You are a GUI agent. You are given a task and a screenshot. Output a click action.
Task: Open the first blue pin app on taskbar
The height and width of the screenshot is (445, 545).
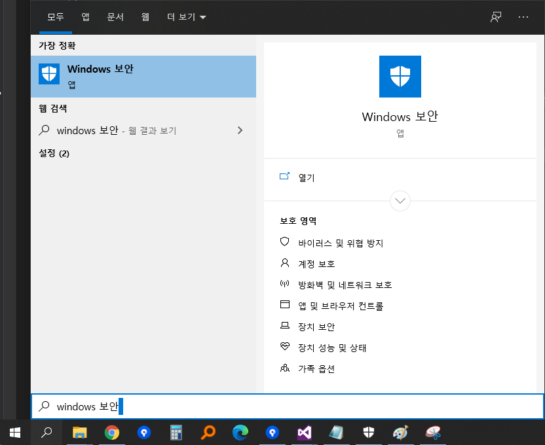[x=144, y=433]
